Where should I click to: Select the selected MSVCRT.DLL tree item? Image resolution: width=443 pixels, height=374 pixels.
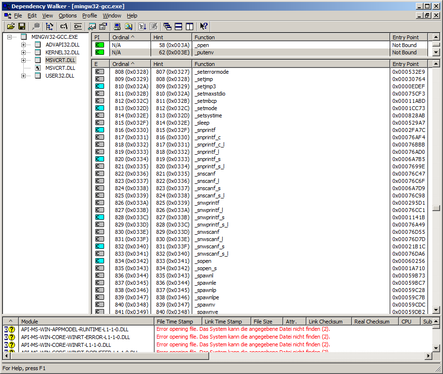coord(60,60)
